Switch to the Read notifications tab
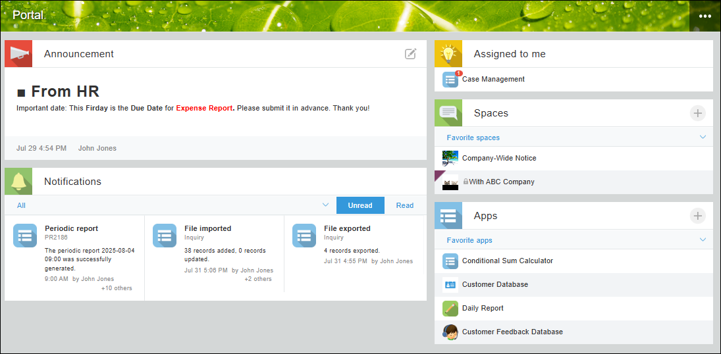 coord(405,205)
